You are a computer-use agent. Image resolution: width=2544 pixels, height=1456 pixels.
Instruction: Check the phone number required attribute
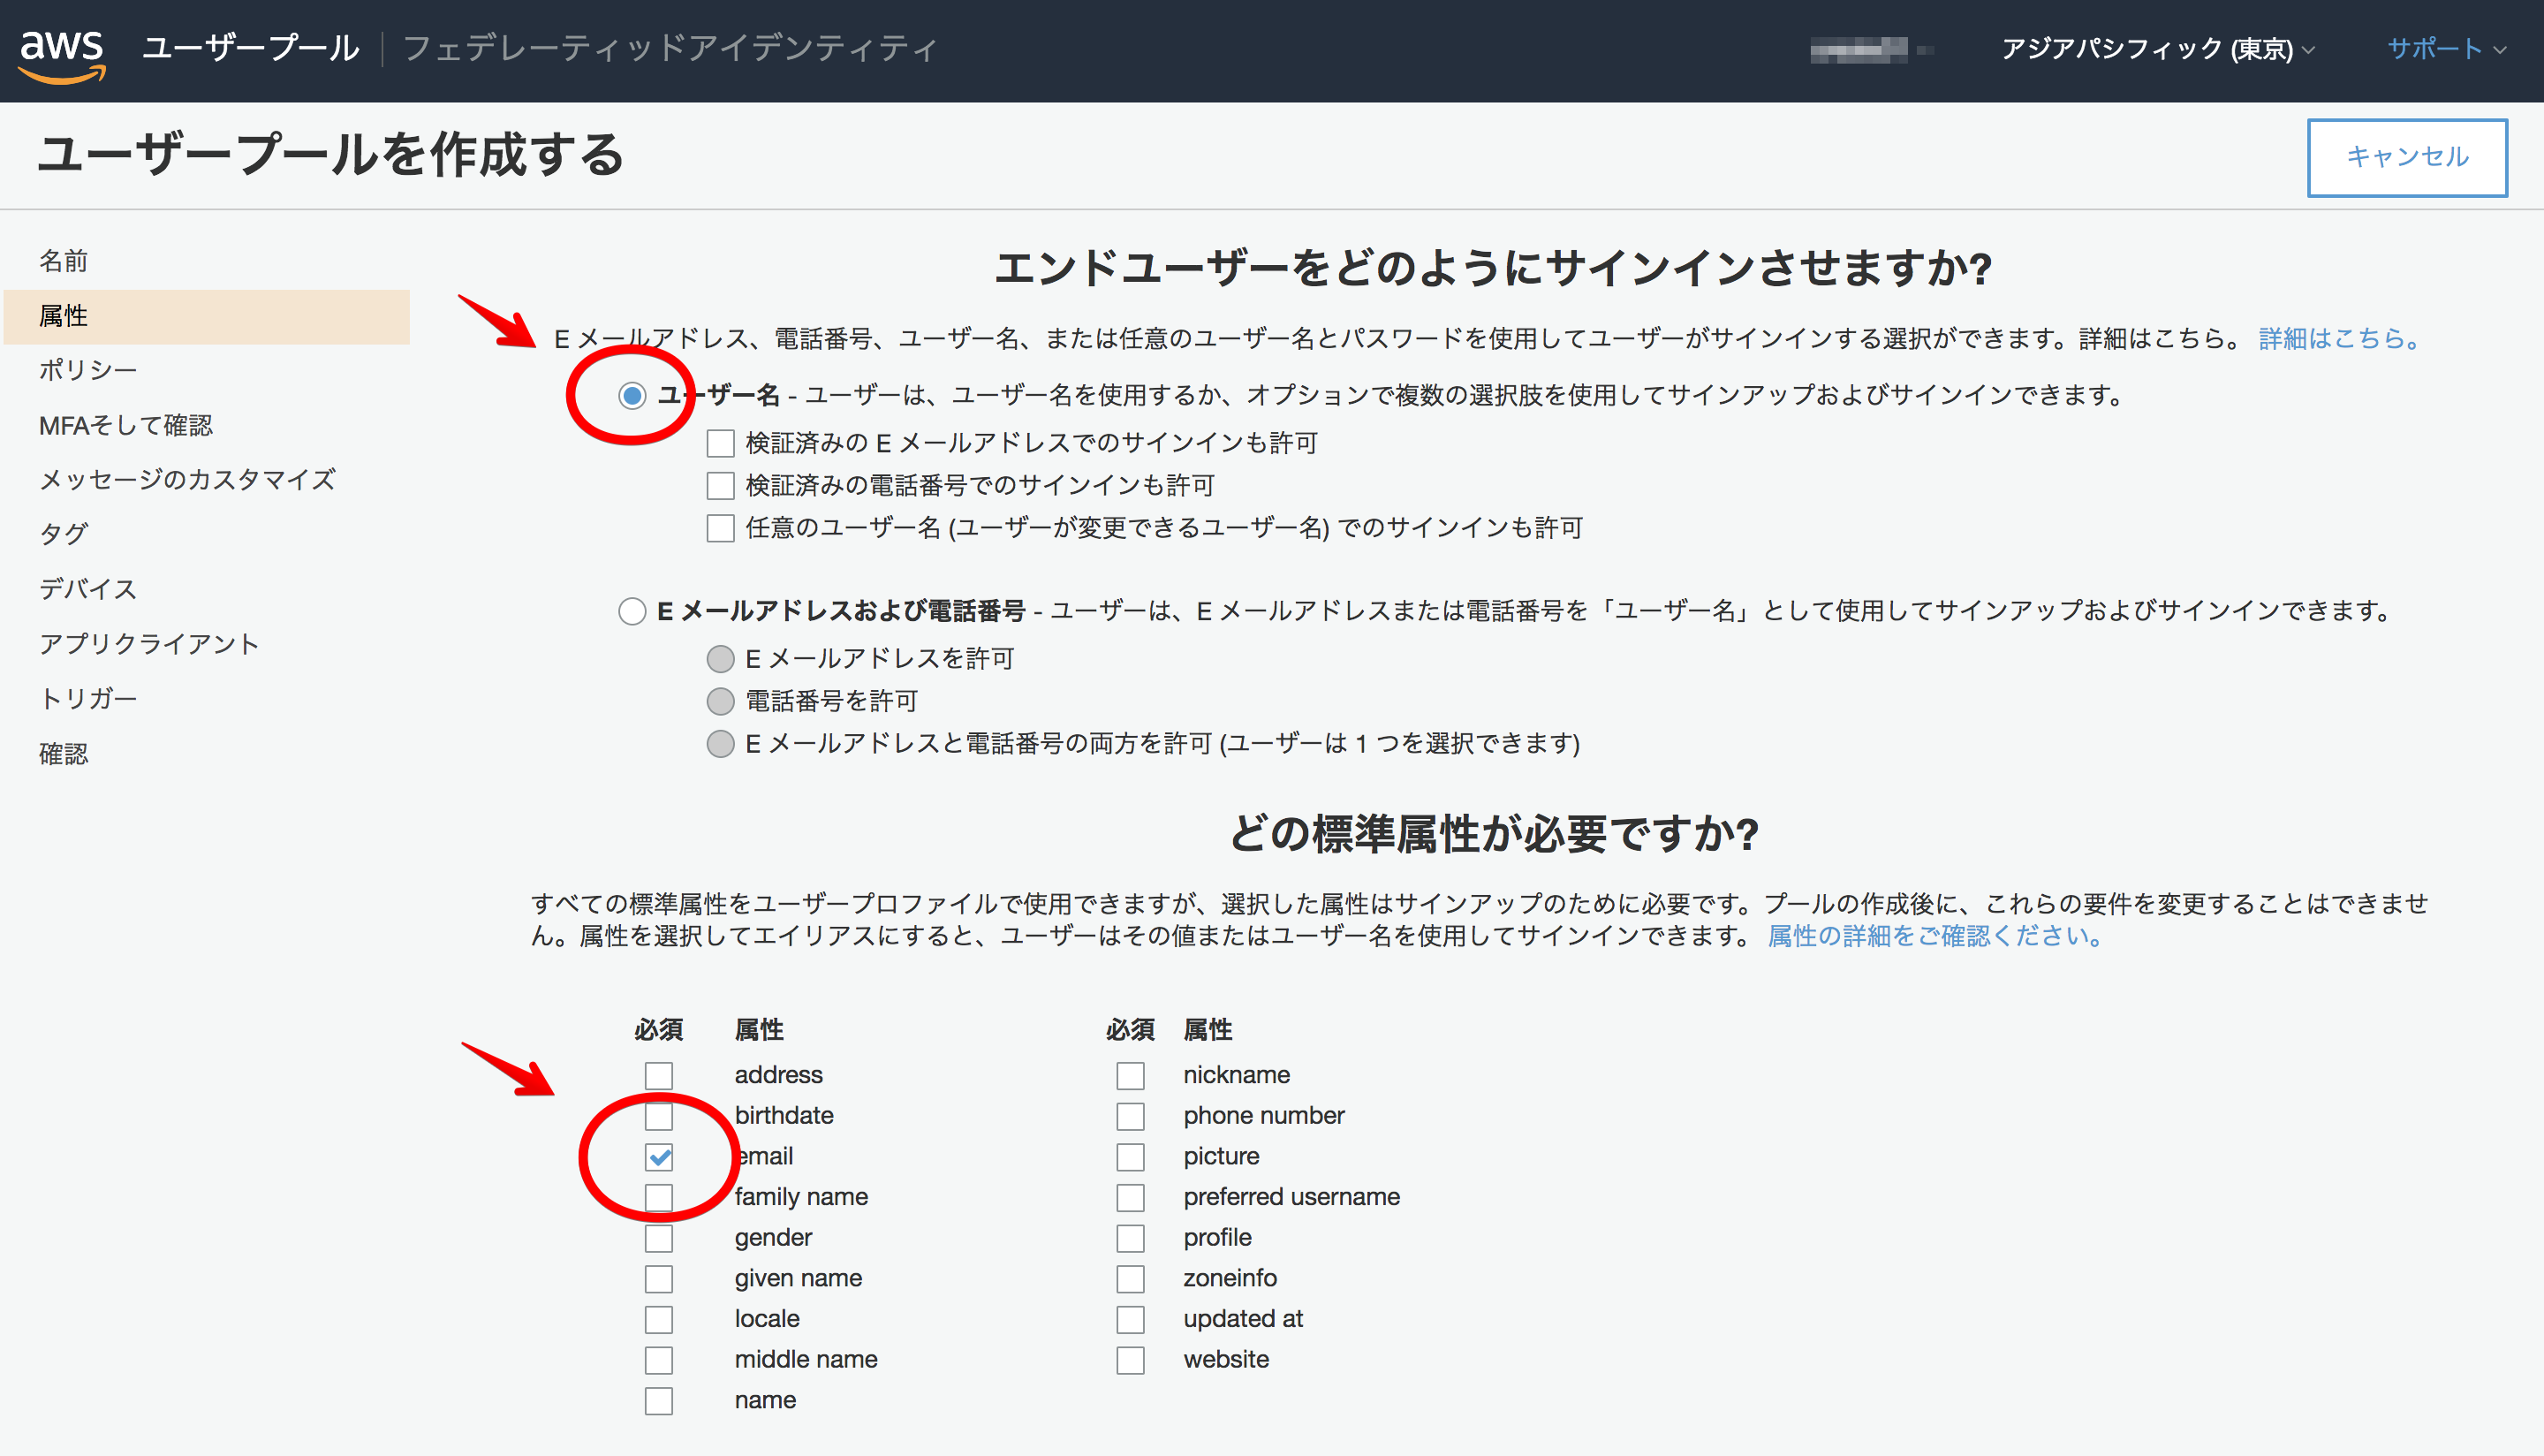point(1131,1116)
